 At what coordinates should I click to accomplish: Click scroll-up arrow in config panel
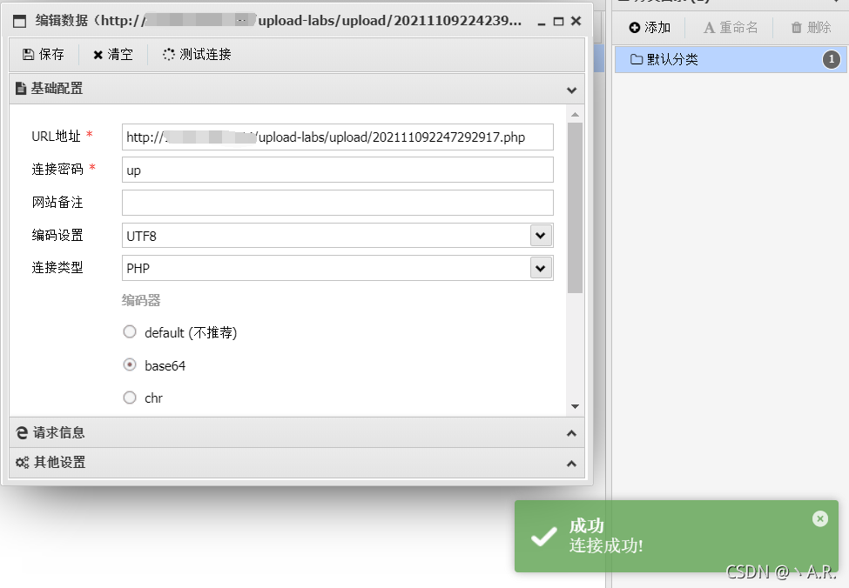click(x=575, y=115)
